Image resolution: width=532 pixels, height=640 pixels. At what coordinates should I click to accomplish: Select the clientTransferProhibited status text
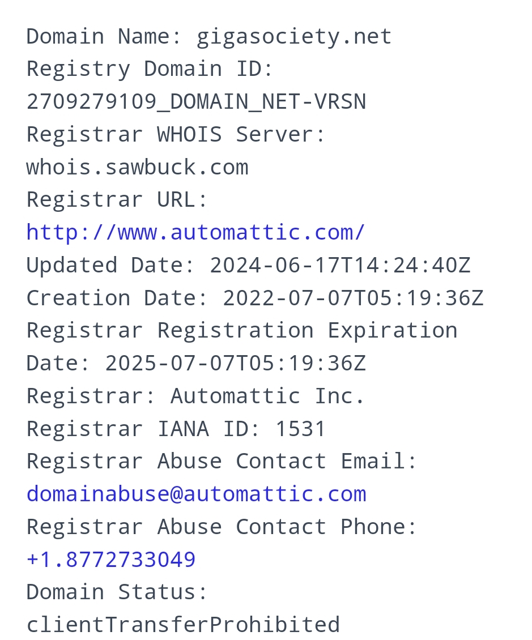pyautogui.click(x=183, y=625)
